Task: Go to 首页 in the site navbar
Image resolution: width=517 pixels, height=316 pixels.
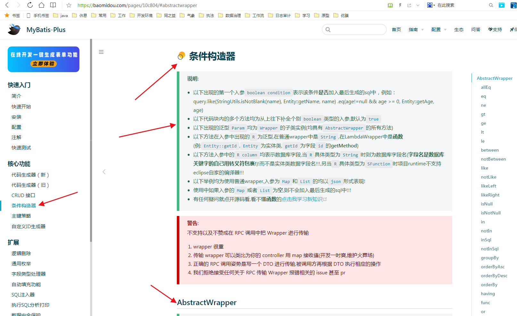Action: [x=396, y=29]
